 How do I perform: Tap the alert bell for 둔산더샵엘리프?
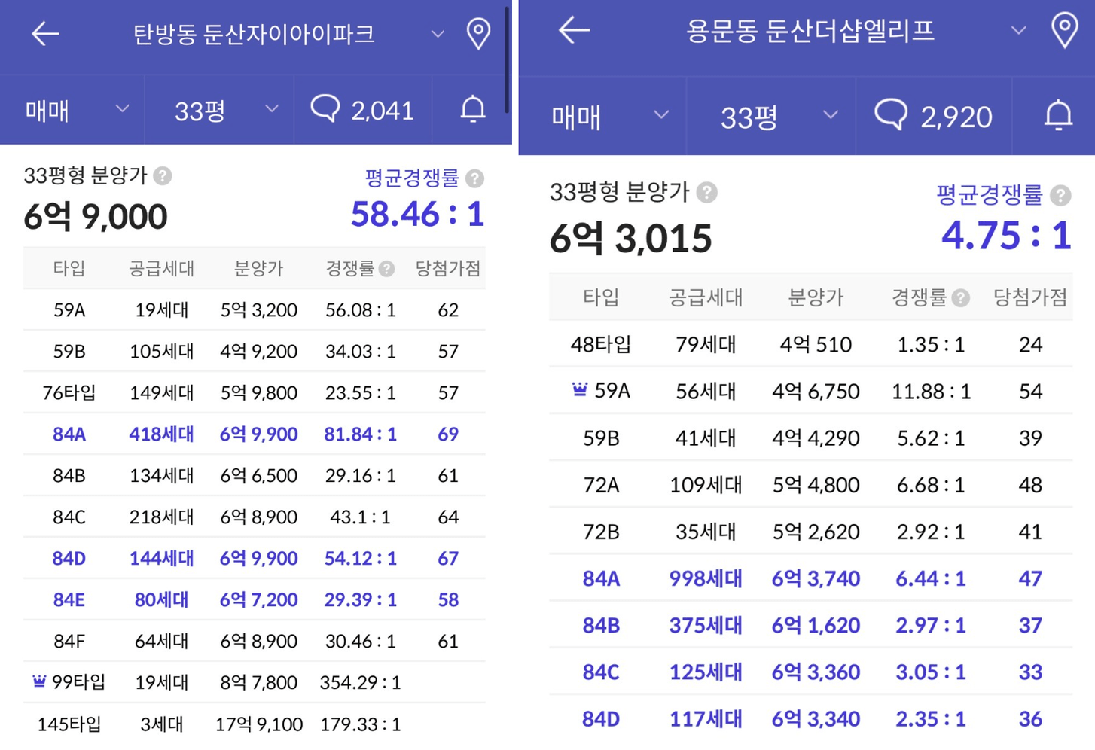pyautogui.click(x=1058, y=116)
